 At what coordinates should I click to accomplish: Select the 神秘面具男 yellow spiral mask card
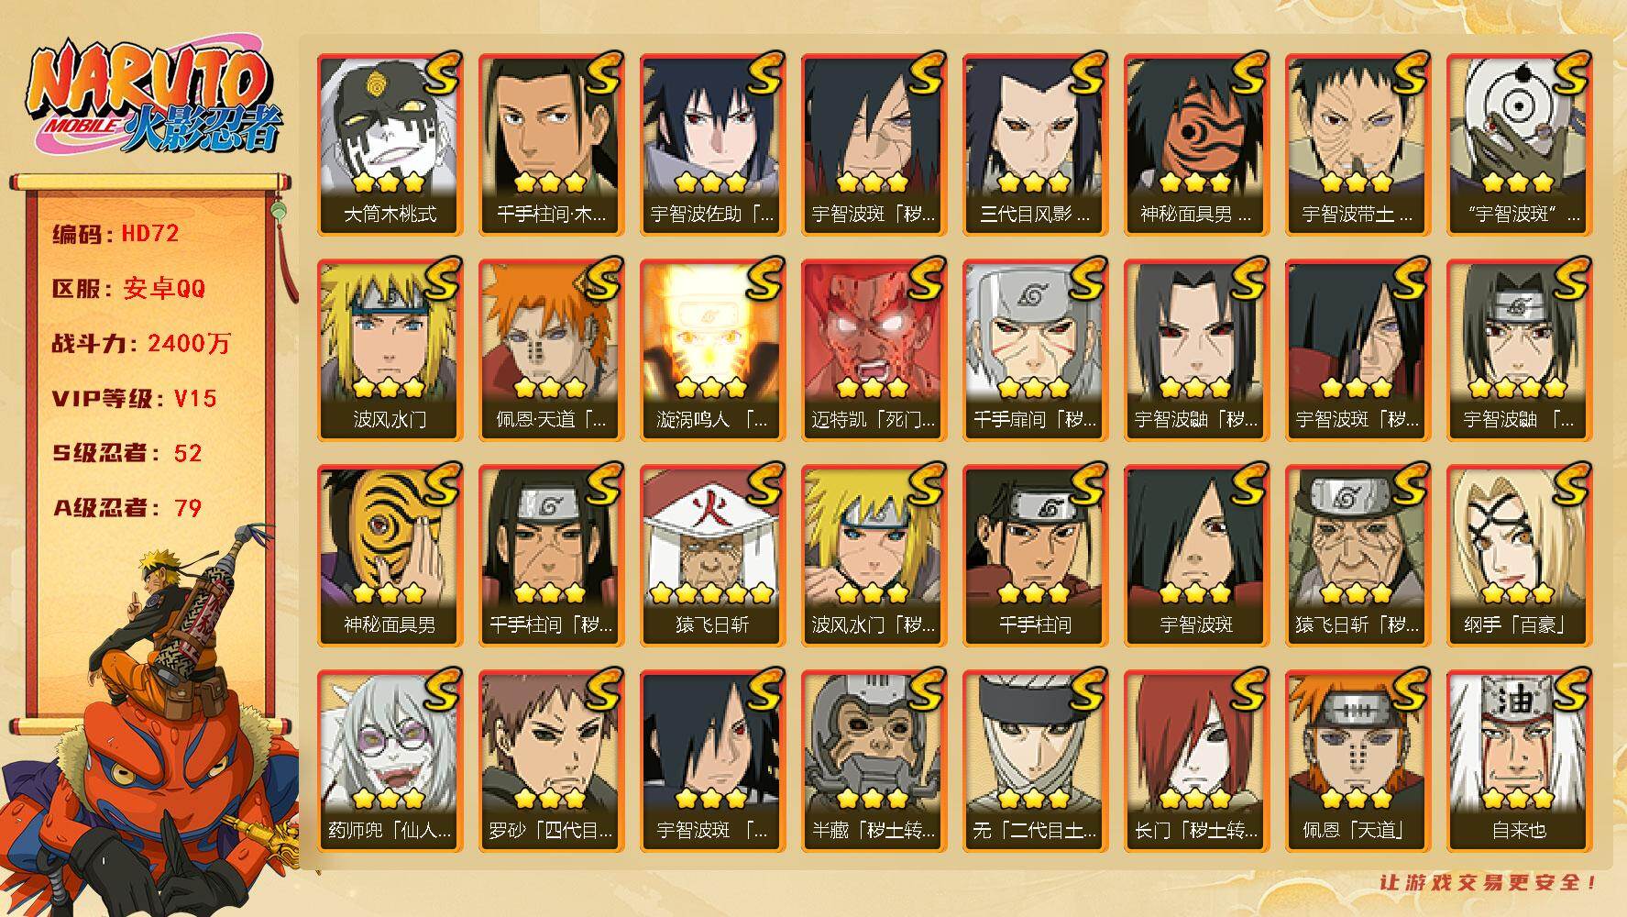pos(390,556)
